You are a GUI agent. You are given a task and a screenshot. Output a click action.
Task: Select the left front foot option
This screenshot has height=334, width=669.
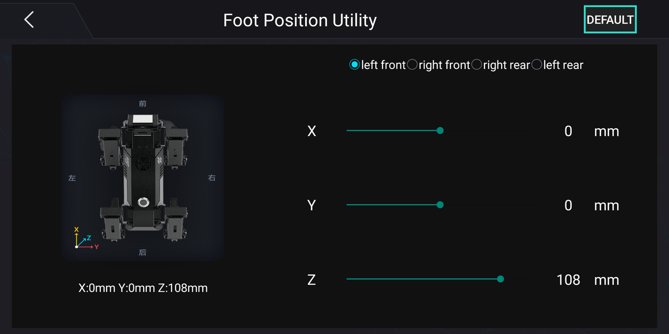pos(377,65)
